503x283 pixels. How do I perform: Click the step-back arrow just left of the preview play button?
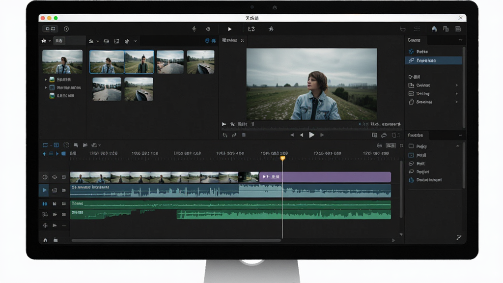point(302,135)
